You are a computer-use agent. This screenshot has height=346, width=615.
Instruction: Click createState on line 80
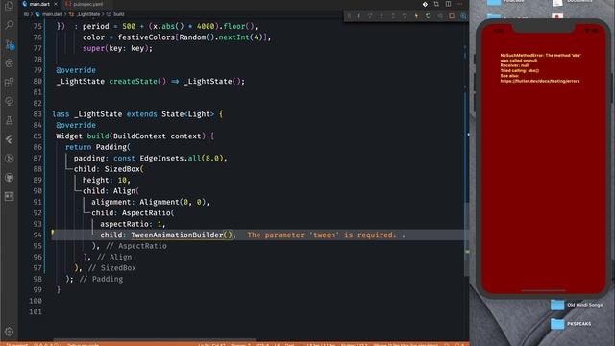point(133,81)
